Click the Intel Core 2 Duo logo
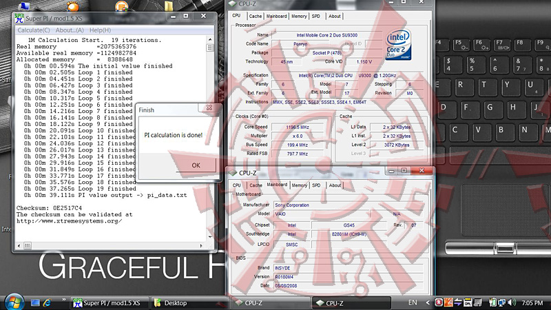551x310 pixels. [x=399, y=45]
